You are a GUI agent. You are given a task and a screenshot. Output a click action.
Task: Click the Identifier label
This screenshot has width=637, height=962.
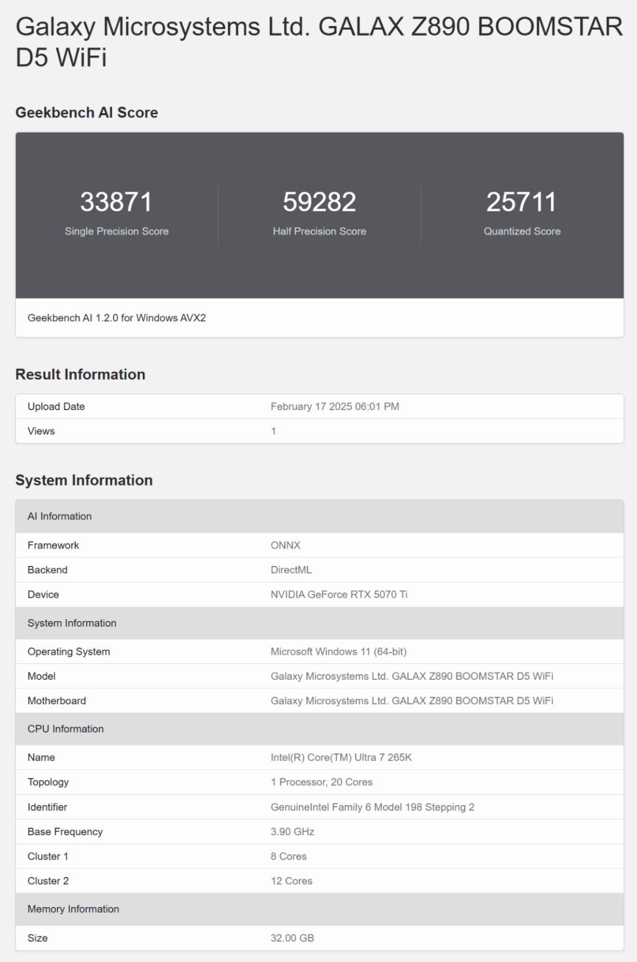point(47,807)
